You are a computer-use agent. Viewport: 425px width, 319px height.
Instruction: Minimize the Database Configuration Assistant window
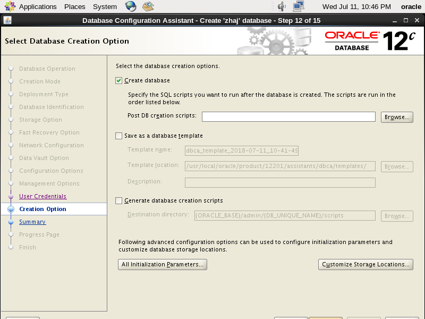tap(395, 21)
